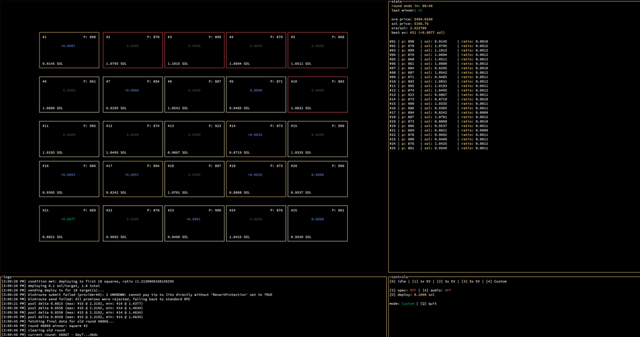Select grid square #13 with P: 923
The width and height of the screenshot is (640, 337).
(194, 139)
